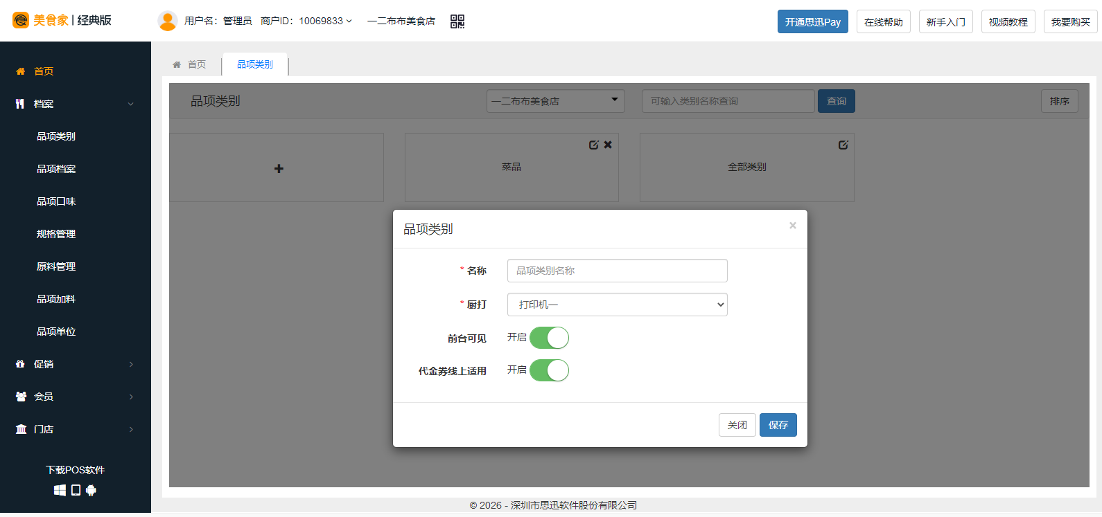The height and width of the screenshot is (517, 1102).
Task: Open 视频教程
Action: click(x=1008, y=21)
